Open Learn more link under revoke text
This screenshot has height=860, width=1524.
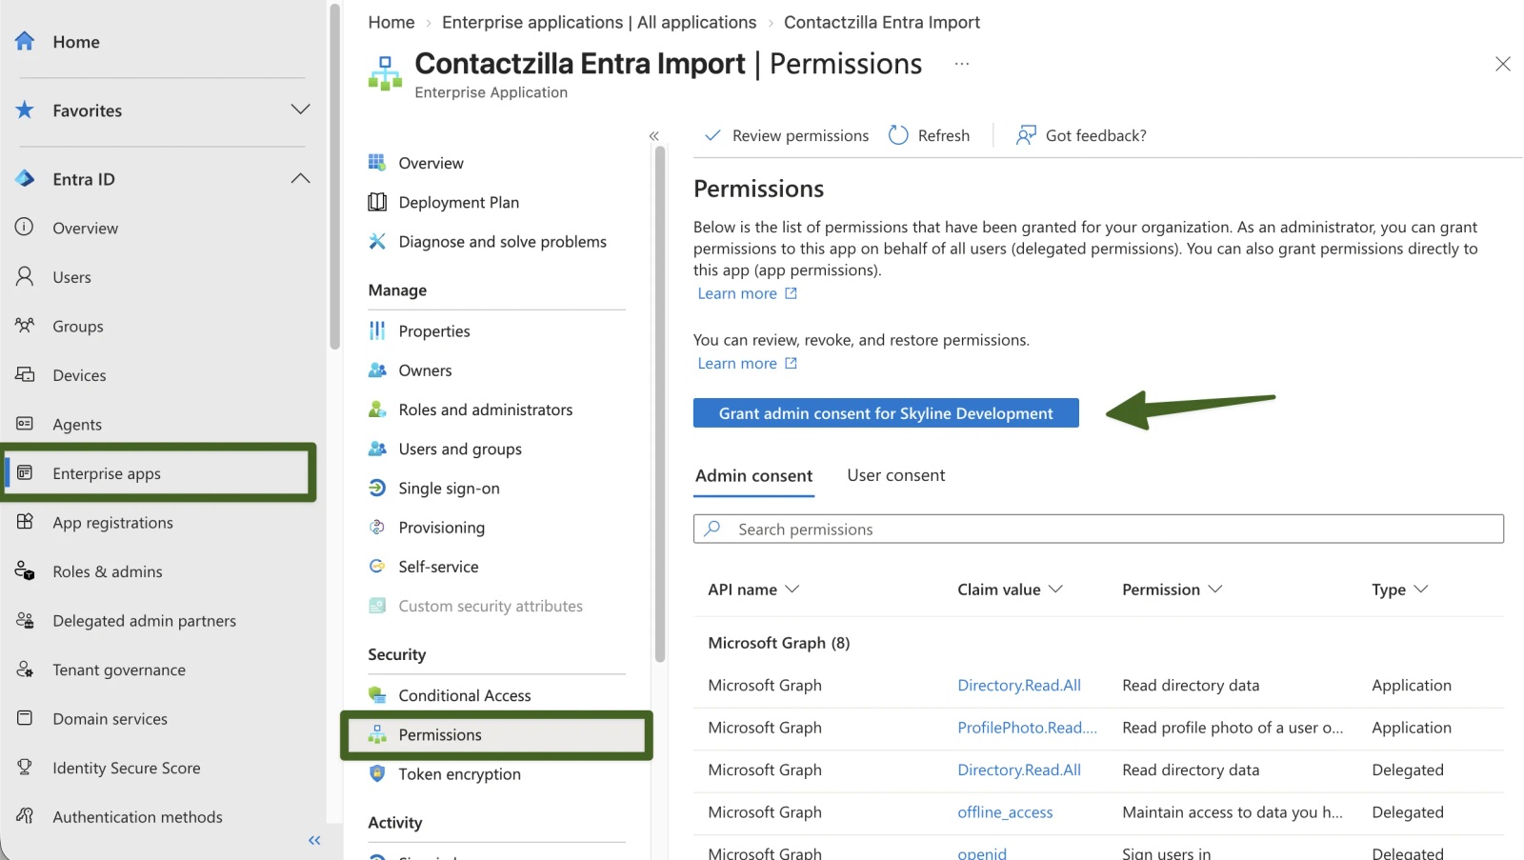747,363
